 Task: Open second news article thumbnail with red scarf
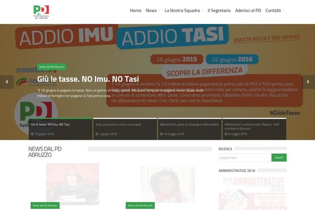click(167, 185)
